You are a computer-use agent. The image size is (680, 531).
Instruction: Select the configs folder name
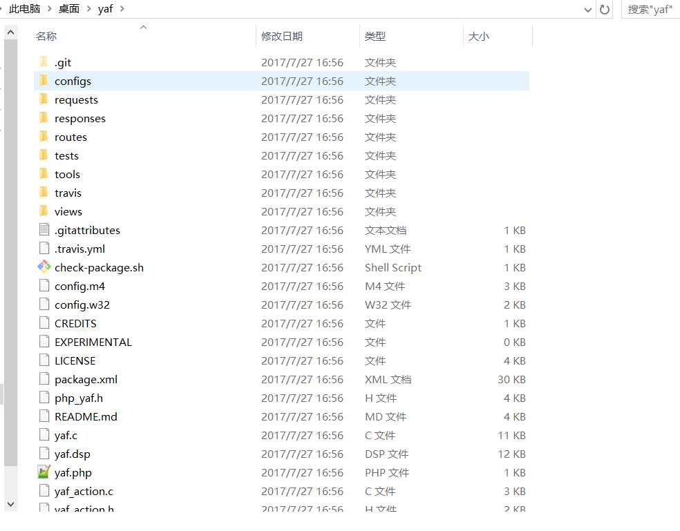[x=73, y=81]
